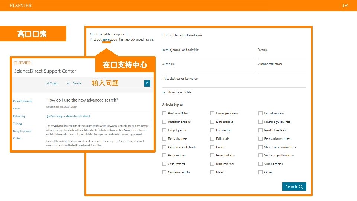Click the Year(s) input field
Image resolution: width=357 pixels, height=201 pixels.
(282, 53)
